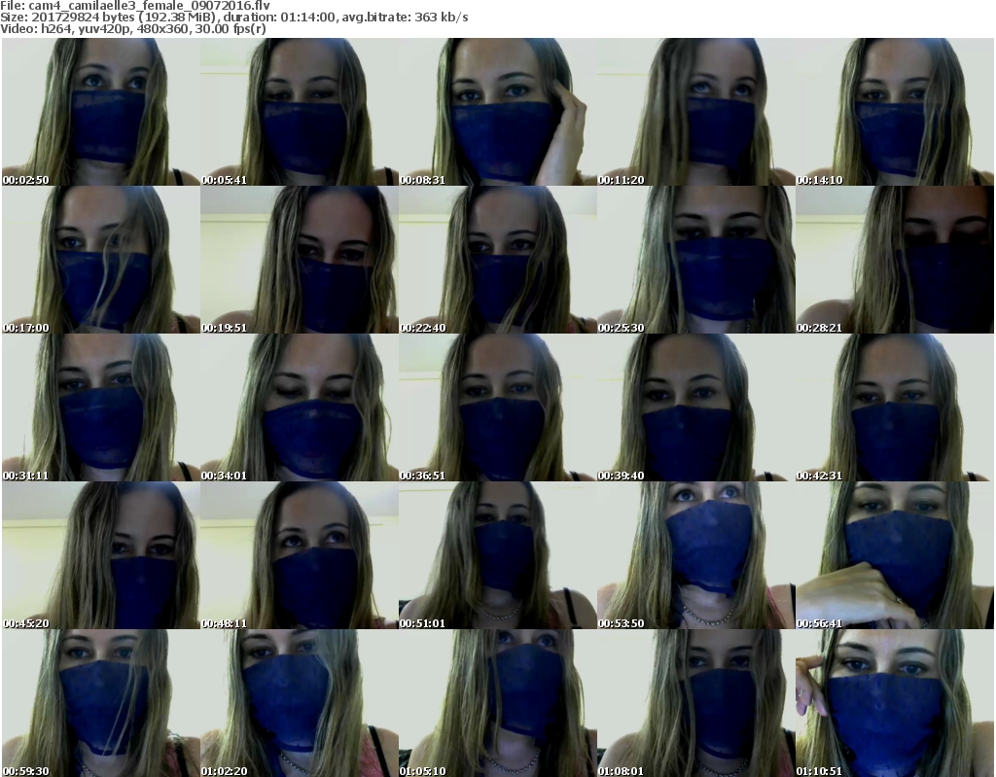
Task: Select the thumbnail timestamped 00:34:01
Action: 300,407
